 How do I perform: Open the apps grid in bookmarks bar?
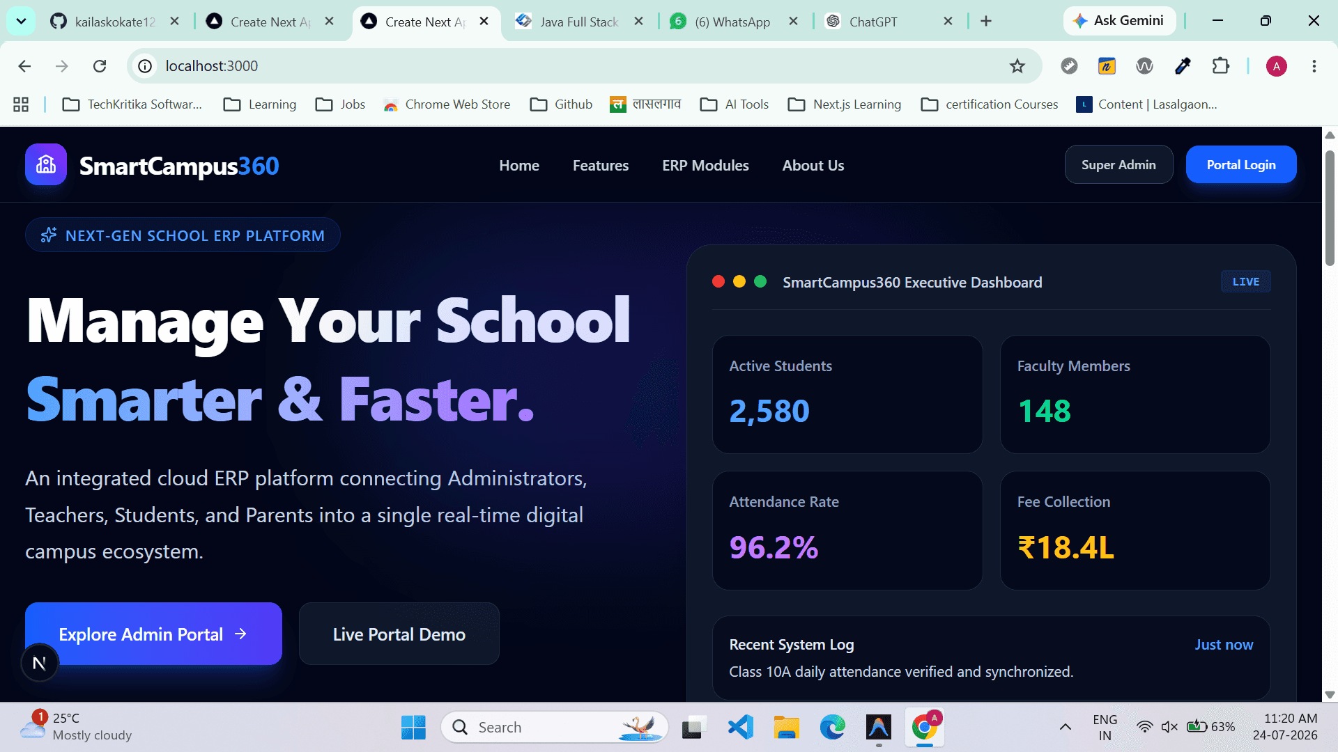click(21, 104)
